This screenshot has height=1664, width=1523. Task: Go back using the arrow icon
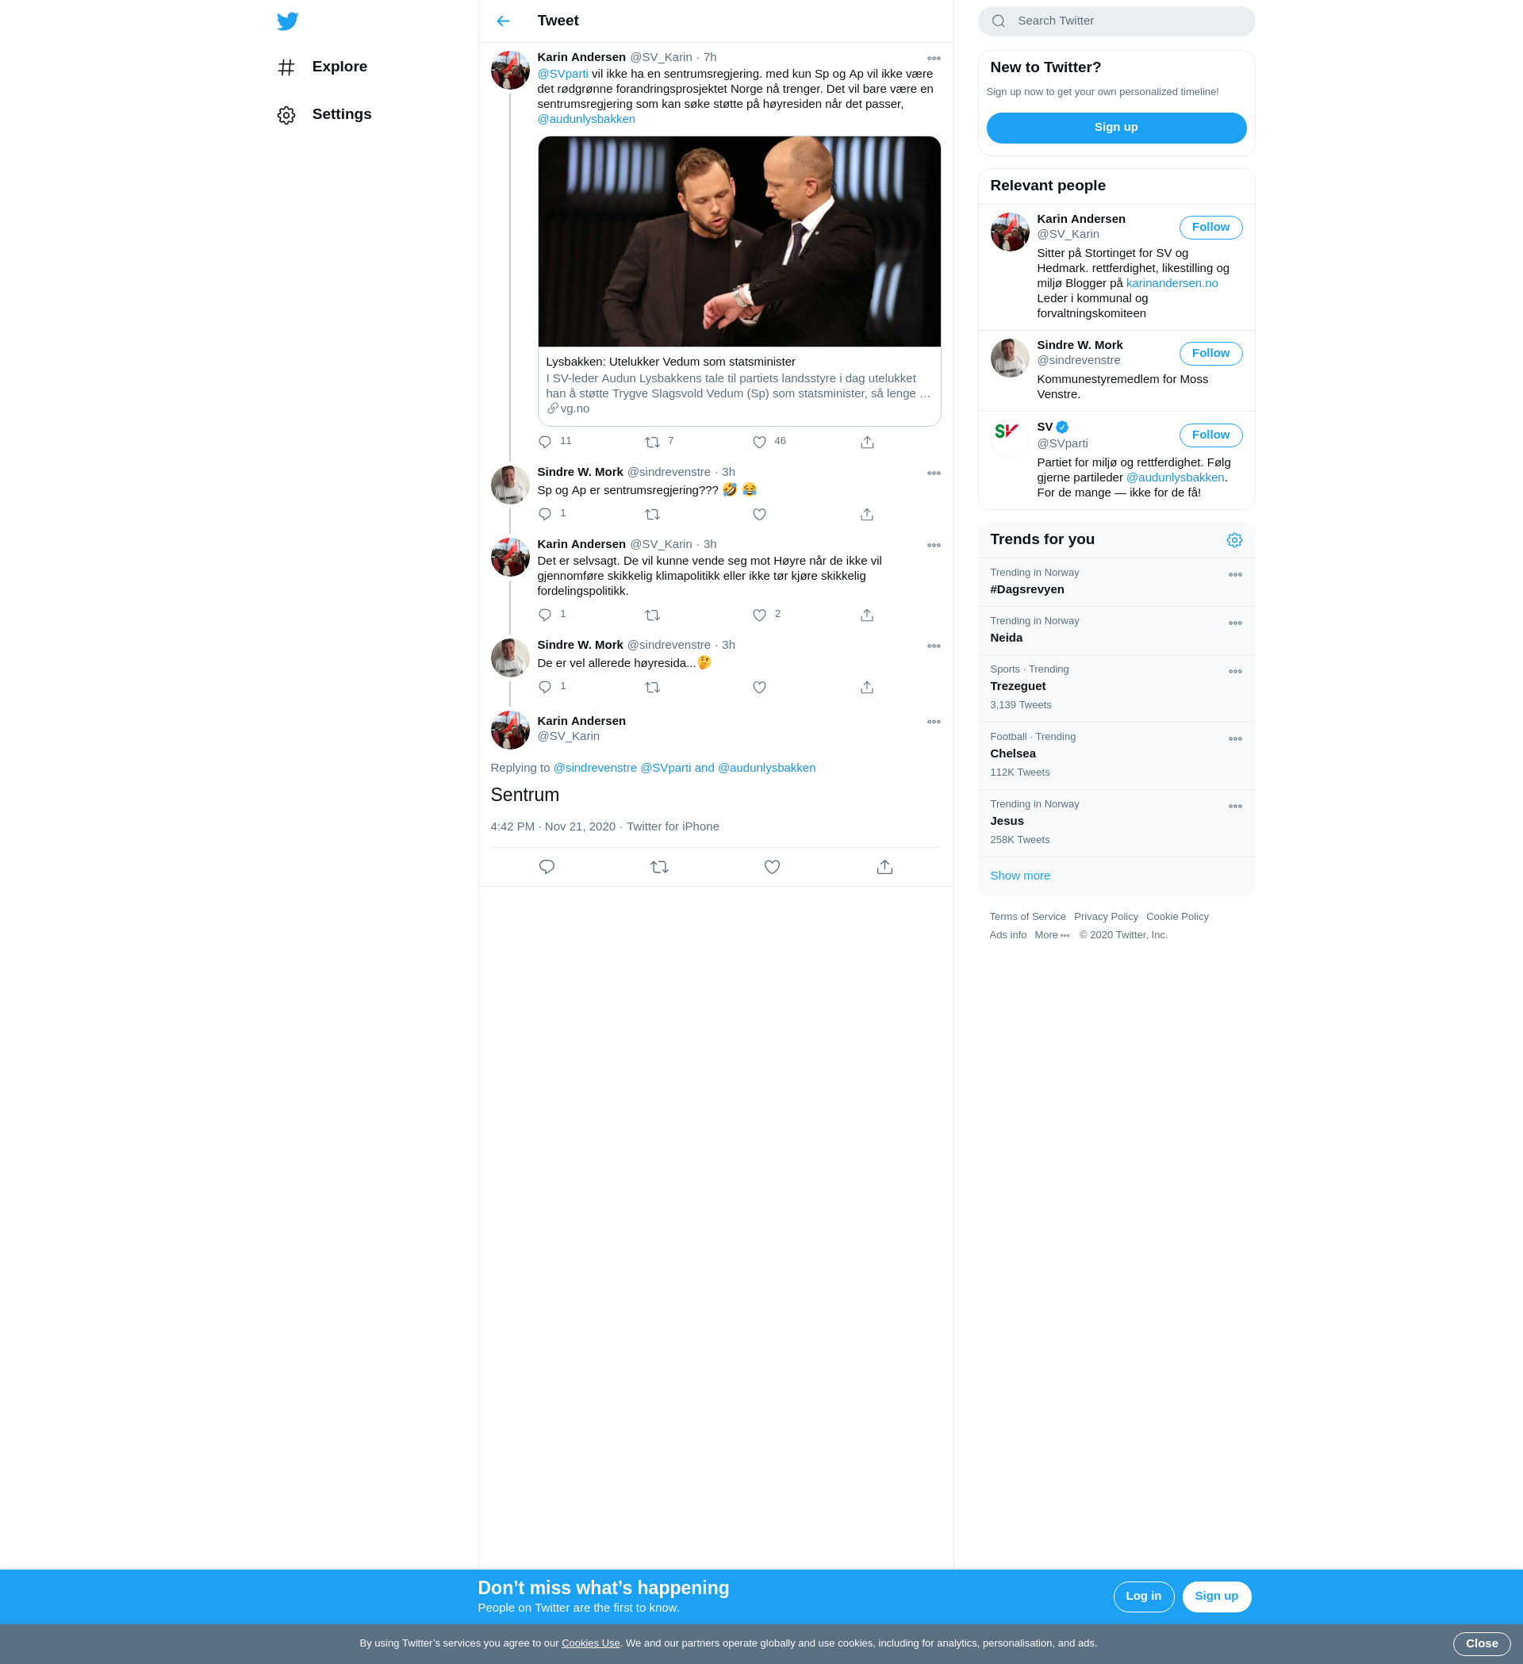[x=503, y=21]
